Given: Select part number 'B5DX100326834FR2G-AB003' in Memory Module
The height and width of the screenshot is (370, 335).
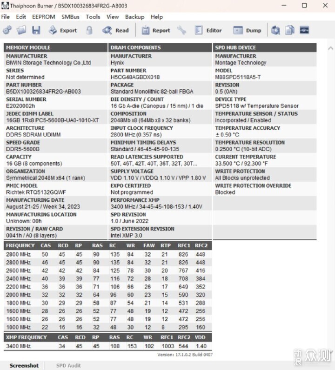Looking at the screenshot, I should [x=43, y=92].
